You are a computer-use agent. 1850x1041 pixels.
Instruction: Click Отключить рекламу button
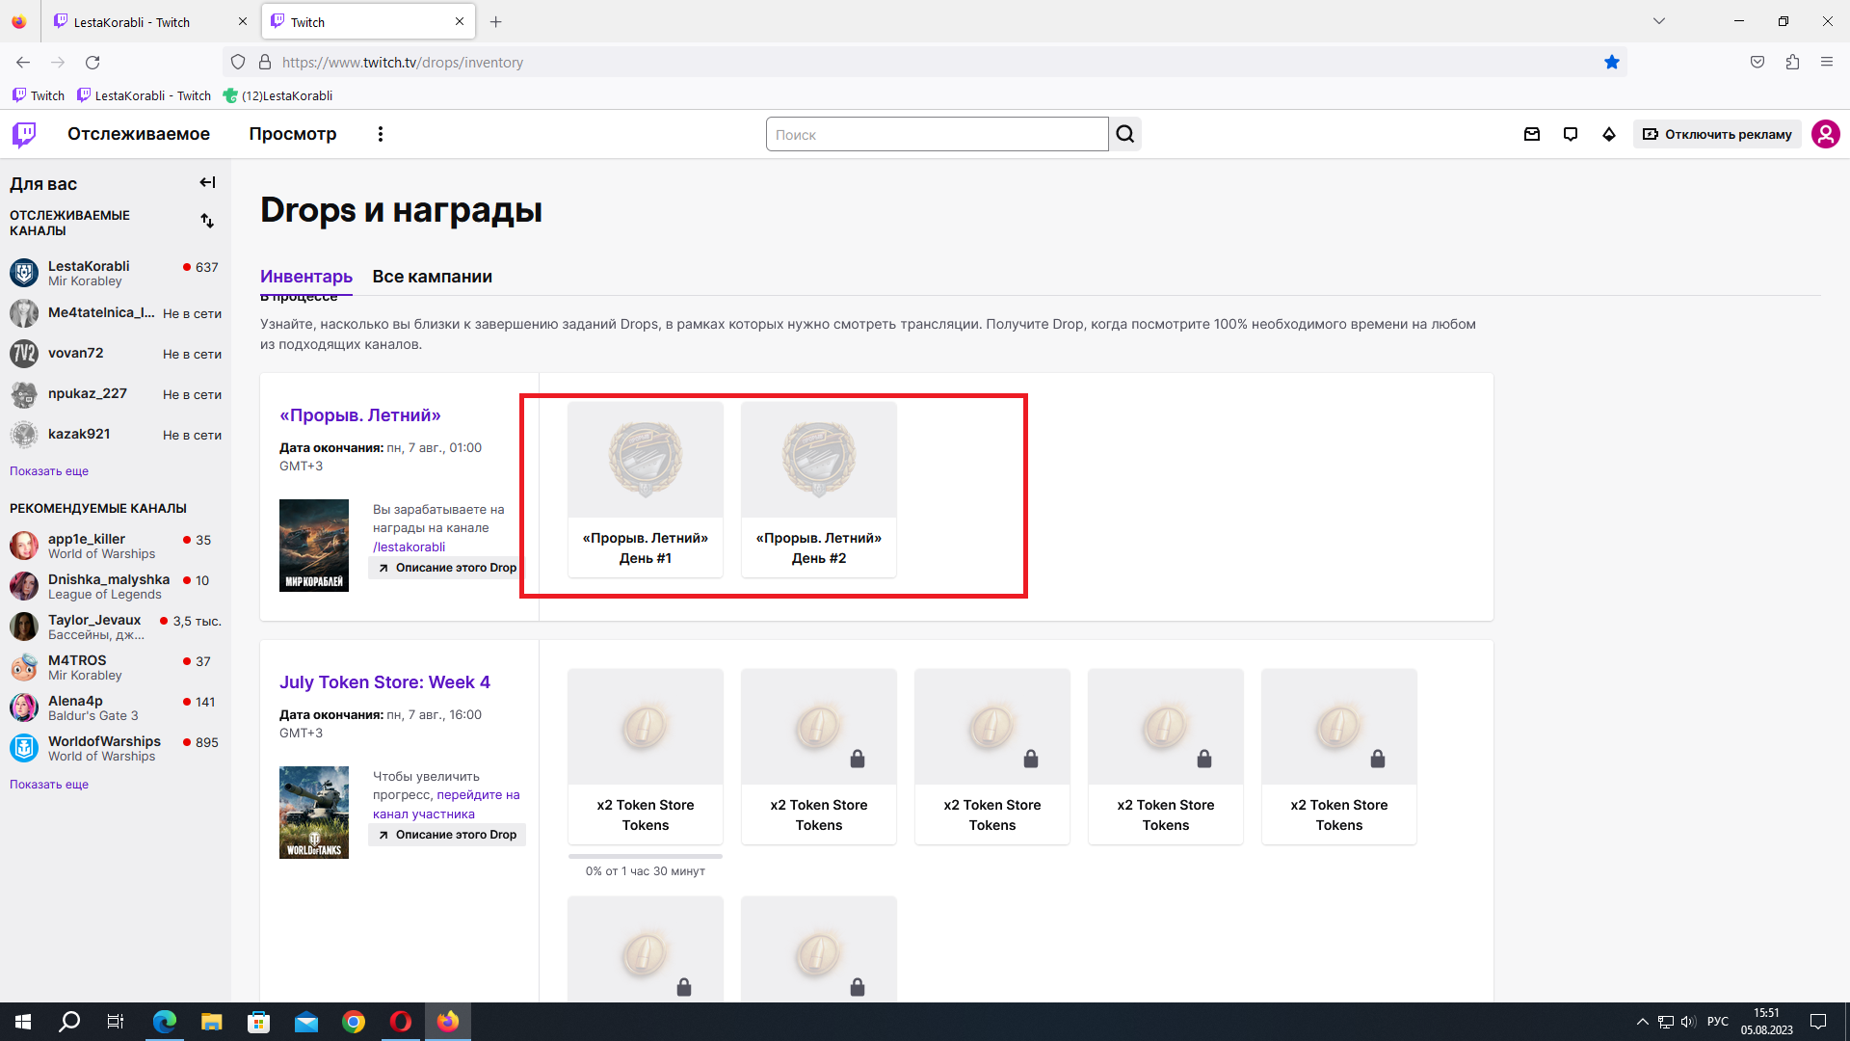click(x=1717, y=134)
